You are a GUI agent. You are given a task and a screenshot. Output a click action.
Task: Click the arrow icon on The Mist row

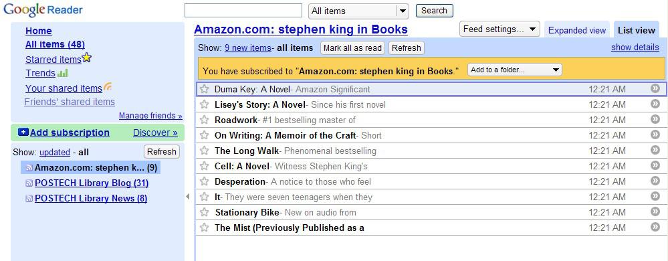click(x=655, y=227)
